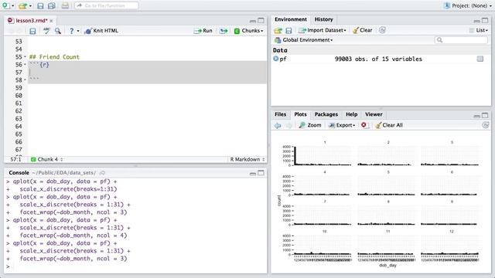Remove current plot with red X icon
Screen dimensions: 495x278
pos(364,125)
